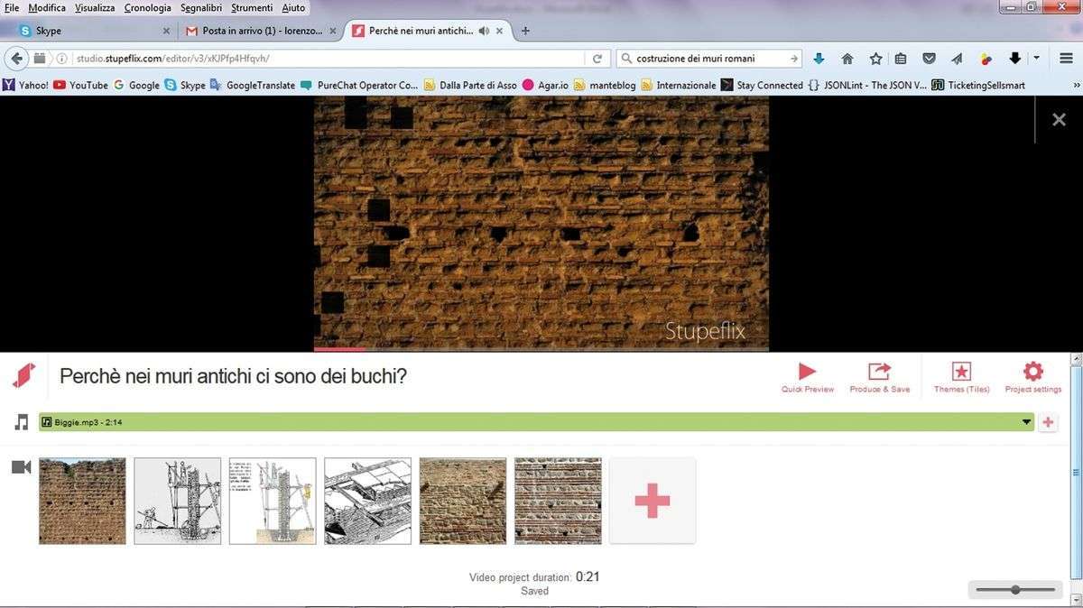Open new tab with the plus button
This screenshot has height=608, width=1083.
click(525, 31)
